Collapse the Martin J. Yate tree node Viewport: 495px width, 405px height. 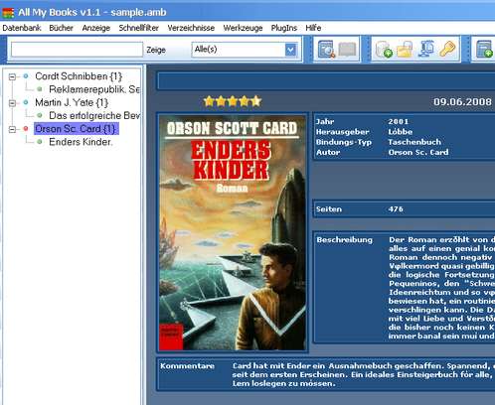click(12, 103)
